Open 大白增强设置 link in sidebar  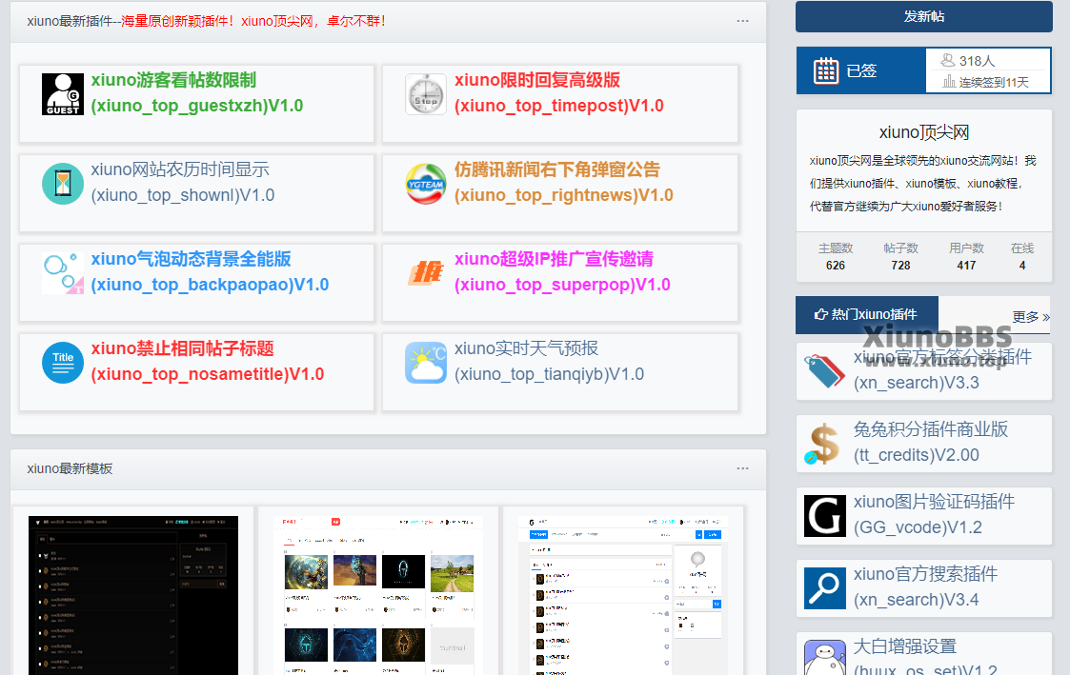(925, 656)
